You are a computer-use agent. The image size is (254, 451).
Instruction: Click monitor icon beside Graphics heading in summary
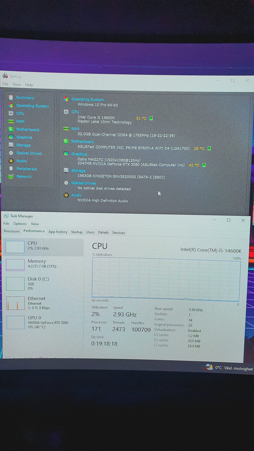[x=66, y=154]
